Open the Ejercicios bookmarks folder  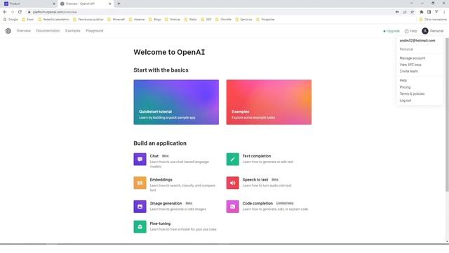(x=244, y=20)
